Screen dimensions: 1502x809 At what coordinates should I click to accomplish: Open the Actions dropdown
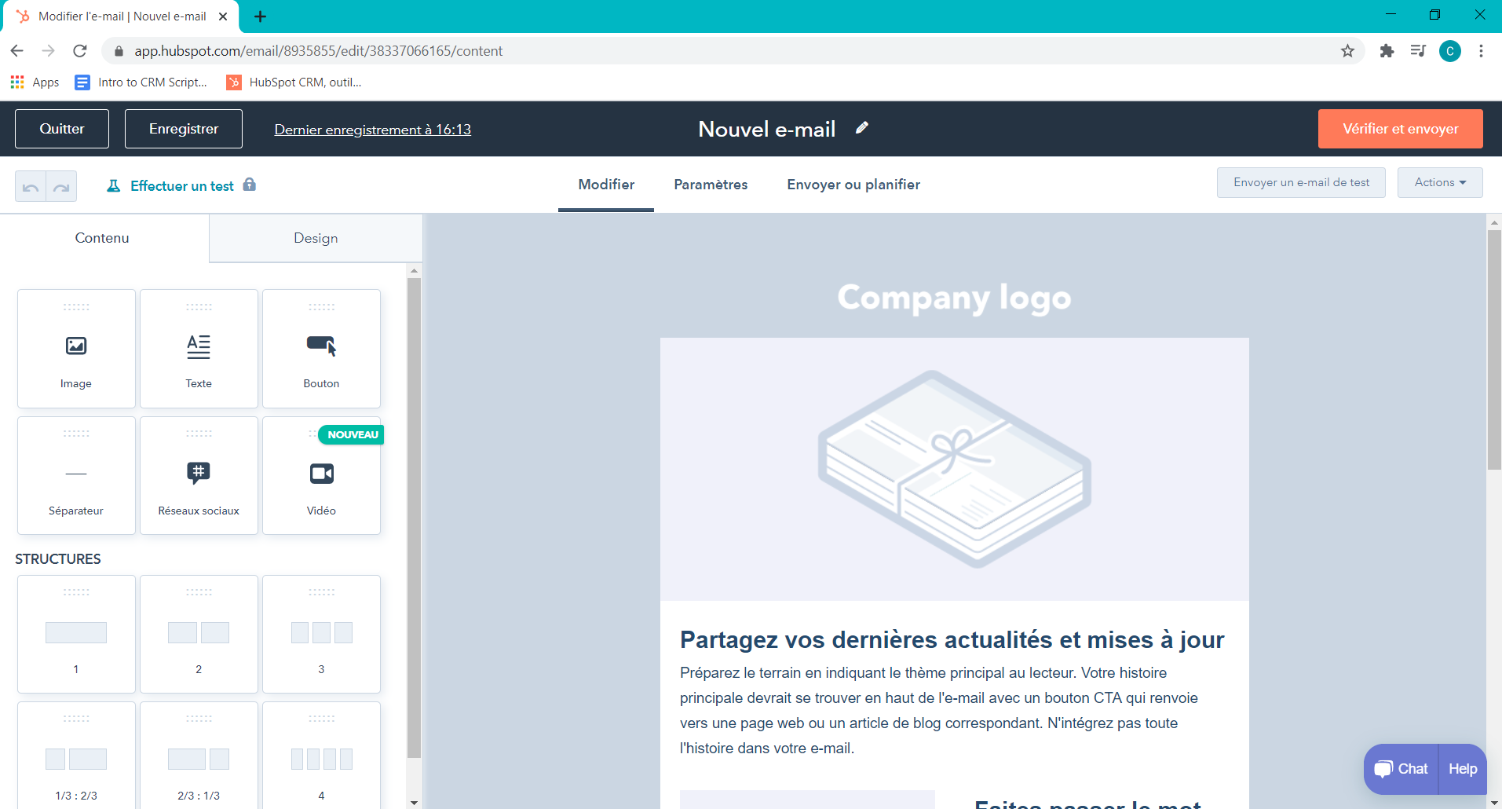(x=1439, y=182)
